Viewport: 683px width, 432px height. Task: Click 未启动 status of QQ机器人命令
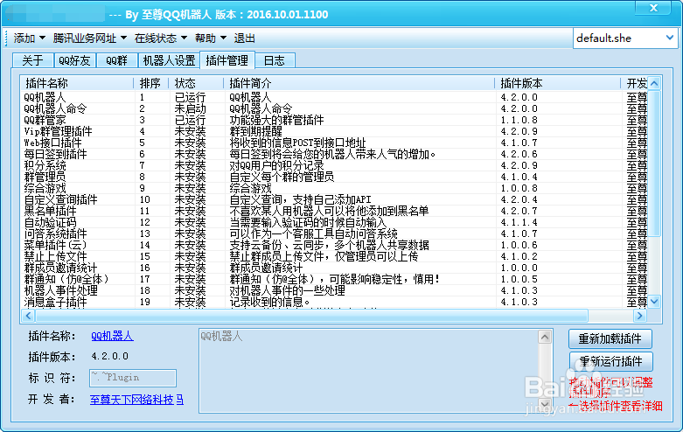(190, 108)
